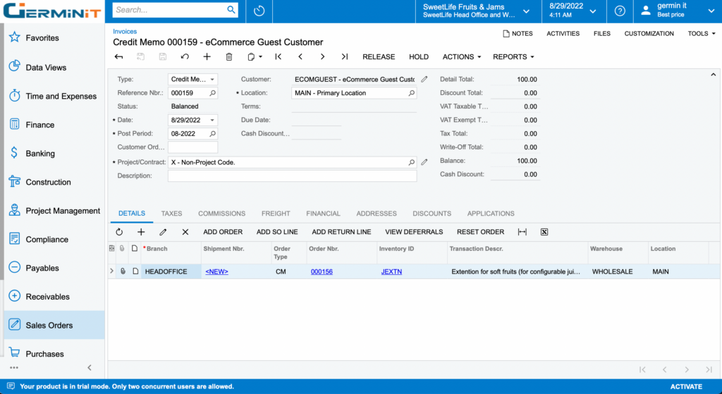Open Finance workspace
Viewport: 722px width, 394px height.
[54, 125]
